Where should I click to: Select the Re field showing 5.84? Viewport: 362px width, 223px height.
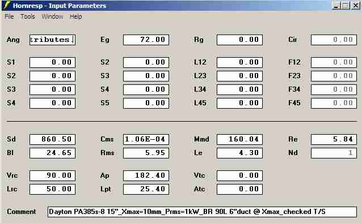coord(334,139)
